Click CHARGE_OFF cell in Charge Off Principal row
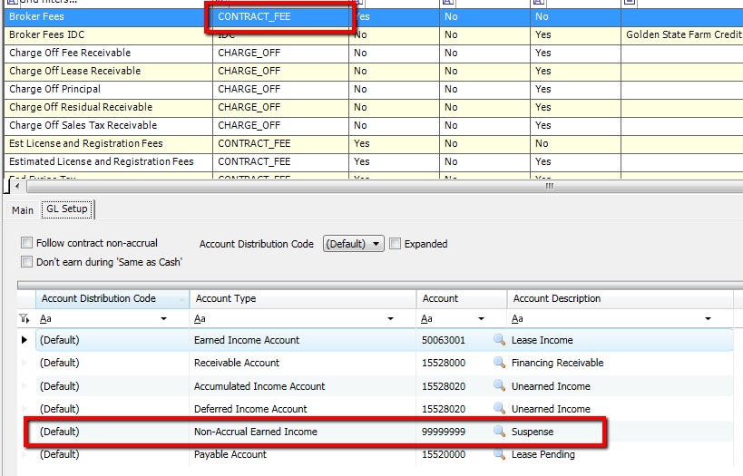The height and width of the screenshot is (476, 743). tap(280, 89)
